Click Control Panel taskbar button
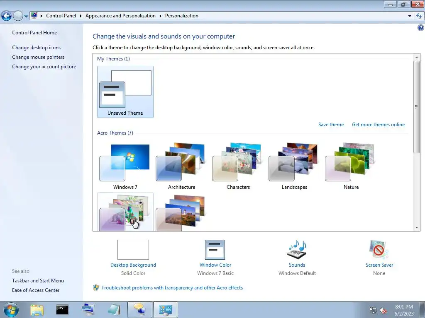The width and height of the screenshot is (425, 318). (x=165, y=310)
